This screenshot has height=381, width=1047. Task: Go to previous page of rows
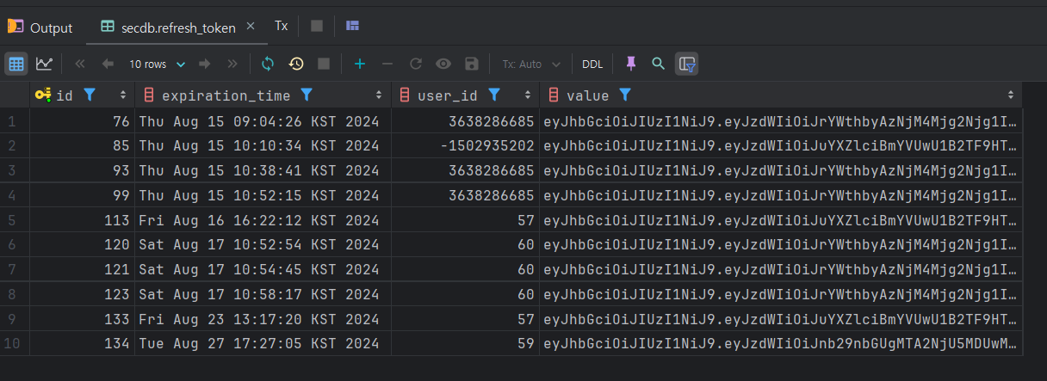[108, 64]
